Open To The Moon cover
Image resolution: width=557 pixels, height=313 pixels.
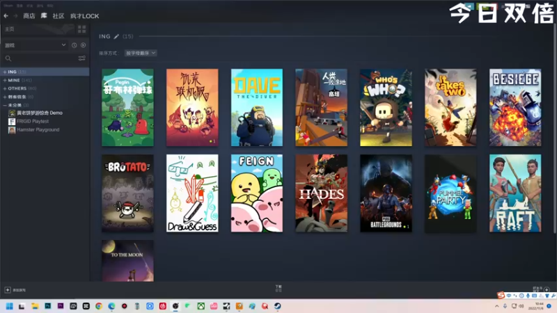click(128, 261)
